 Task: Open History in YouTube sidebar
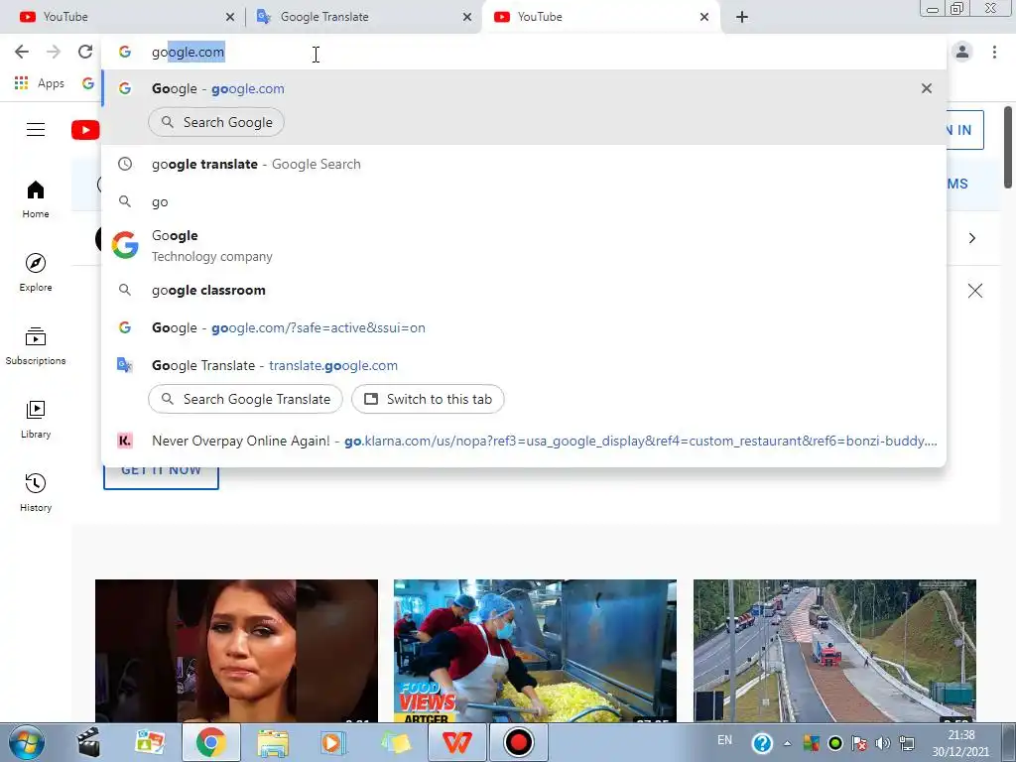36,492
